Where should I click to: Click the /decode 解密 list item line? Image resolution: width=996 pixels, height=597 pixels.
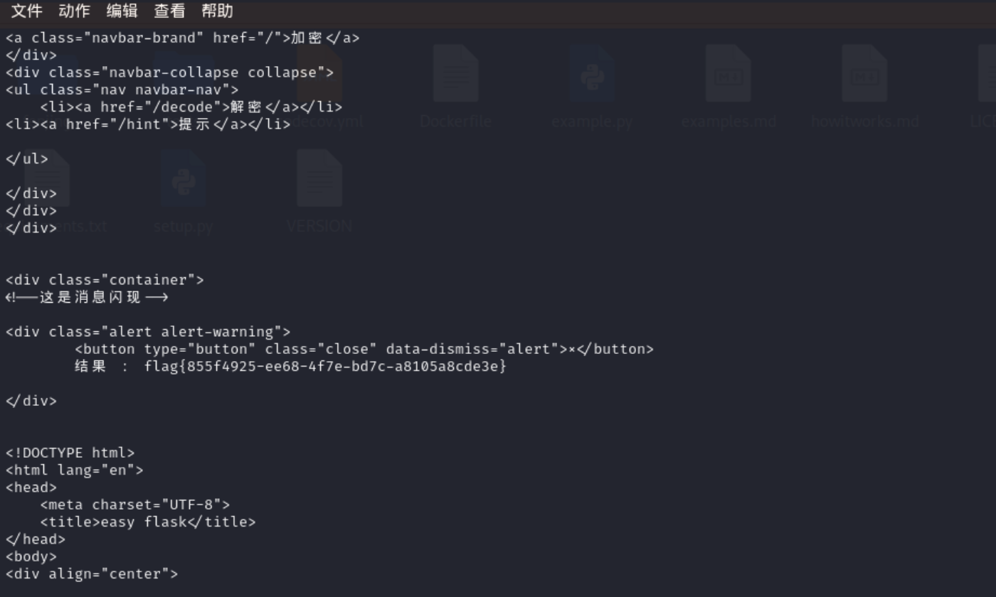click(191, 107)
